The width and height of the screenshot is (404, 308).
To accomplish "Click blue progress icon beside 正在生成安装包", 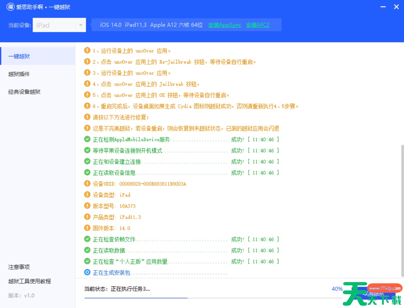I will pyautogui.click(x=87, y=273).
